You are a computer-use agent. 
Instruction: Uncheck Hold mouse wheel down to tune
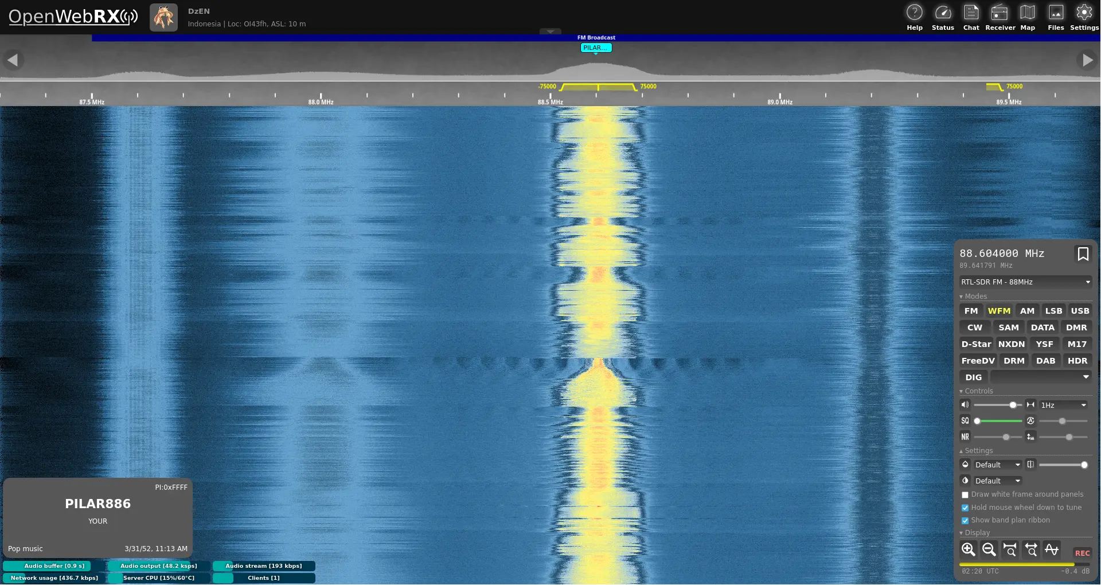(x=965, y=508)
